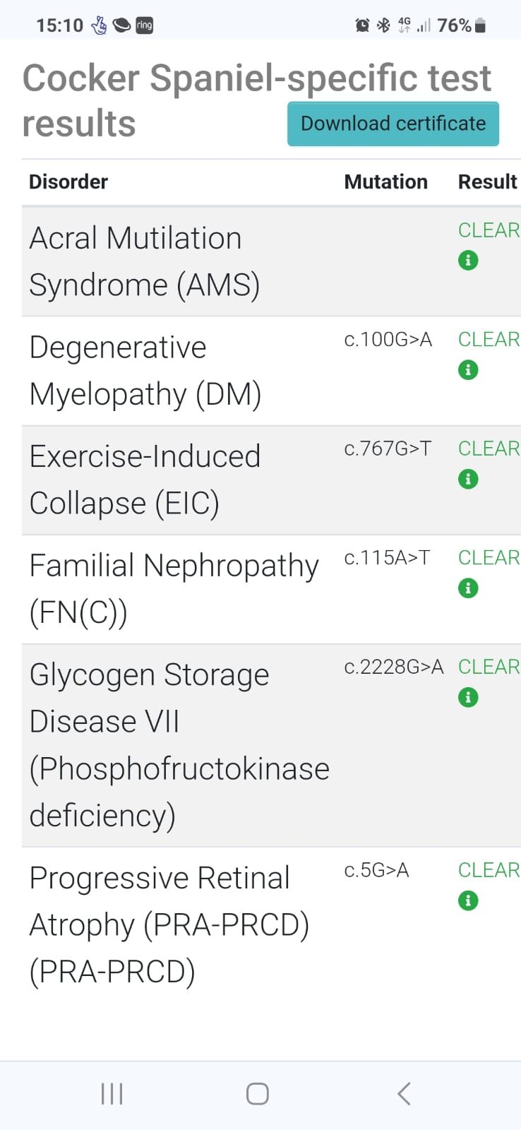Show info for Familial Nephropathy result
521x1130 pixels.
click(468, 588)
